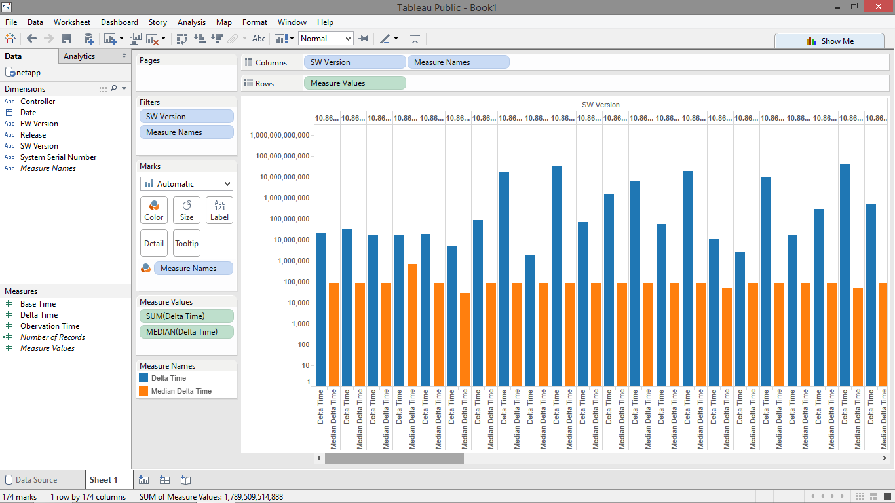
Task: Open the Dashboard menu
Action: (x=119, y=22)
